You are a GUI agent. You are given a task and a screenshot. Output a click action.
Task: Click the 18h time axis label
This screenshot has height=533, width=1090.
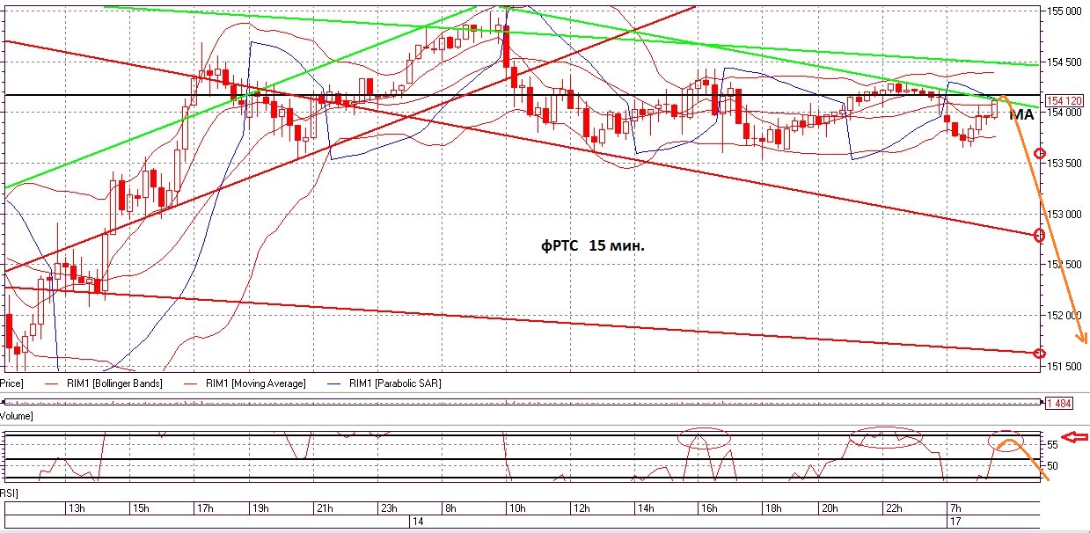point(772,508)
